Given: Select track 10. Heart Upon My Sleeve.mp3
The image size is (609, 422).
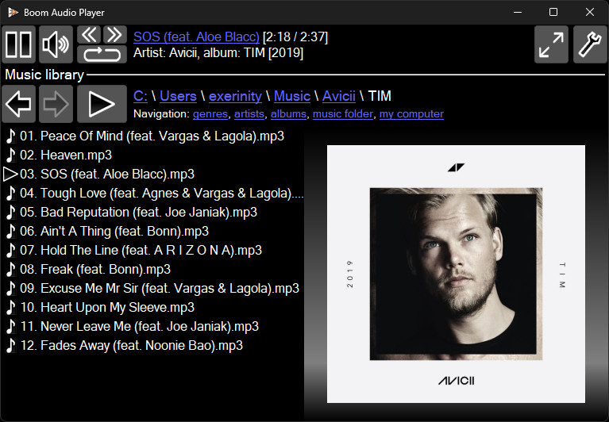Looking at the screenshot, I should pos(100,307).
